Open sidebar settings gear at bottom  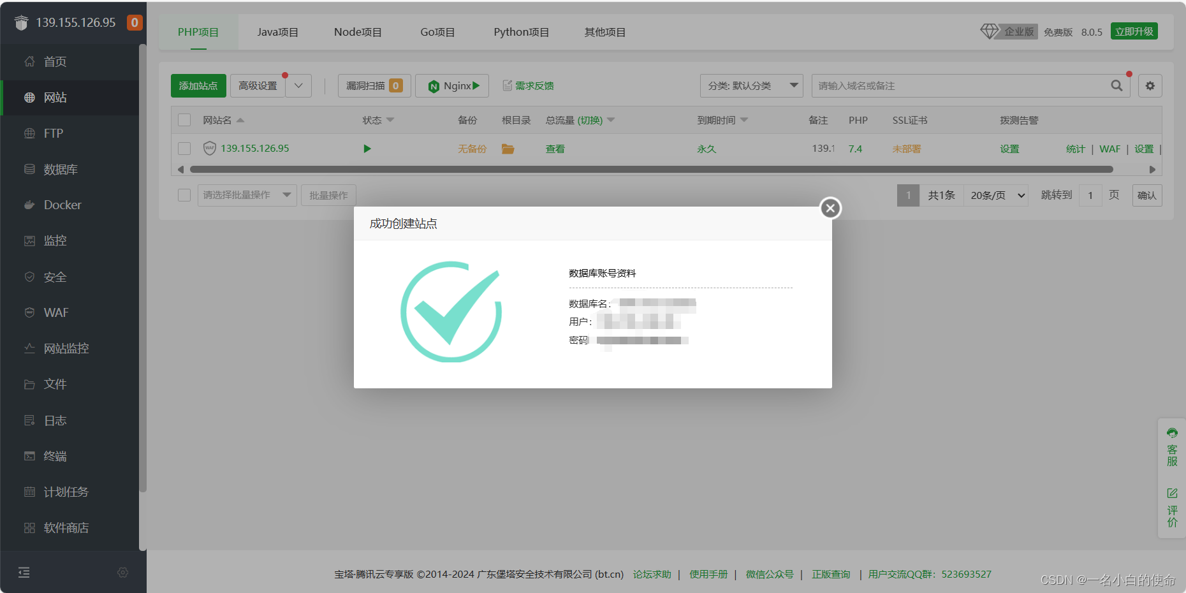coord(123,573)
